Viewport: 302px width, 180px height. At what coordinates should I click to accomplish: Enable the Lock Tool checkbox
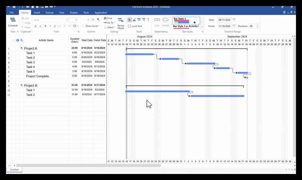tap(129, 26)
